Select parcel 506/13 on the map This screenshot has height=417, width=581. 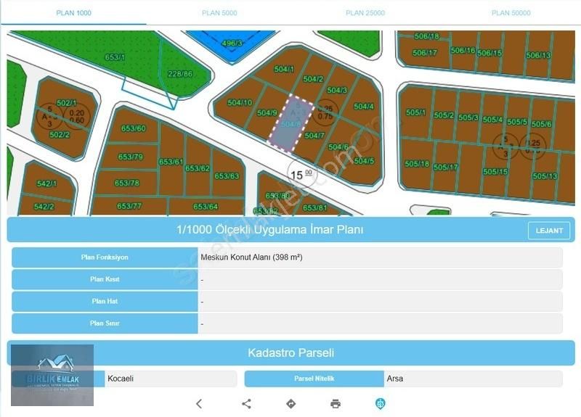pyautogui.click(x=538, y=56)
